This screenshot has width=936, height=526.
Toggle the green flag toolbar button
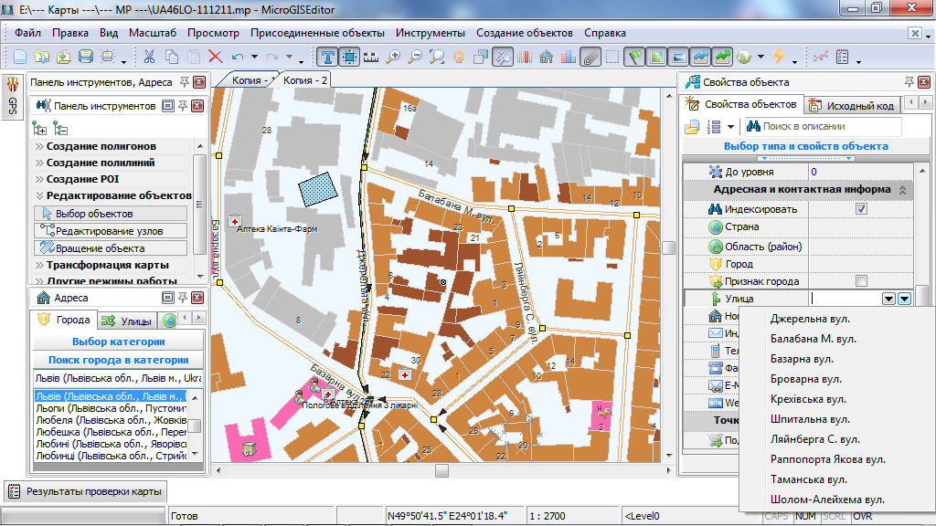tap(635, 57)
